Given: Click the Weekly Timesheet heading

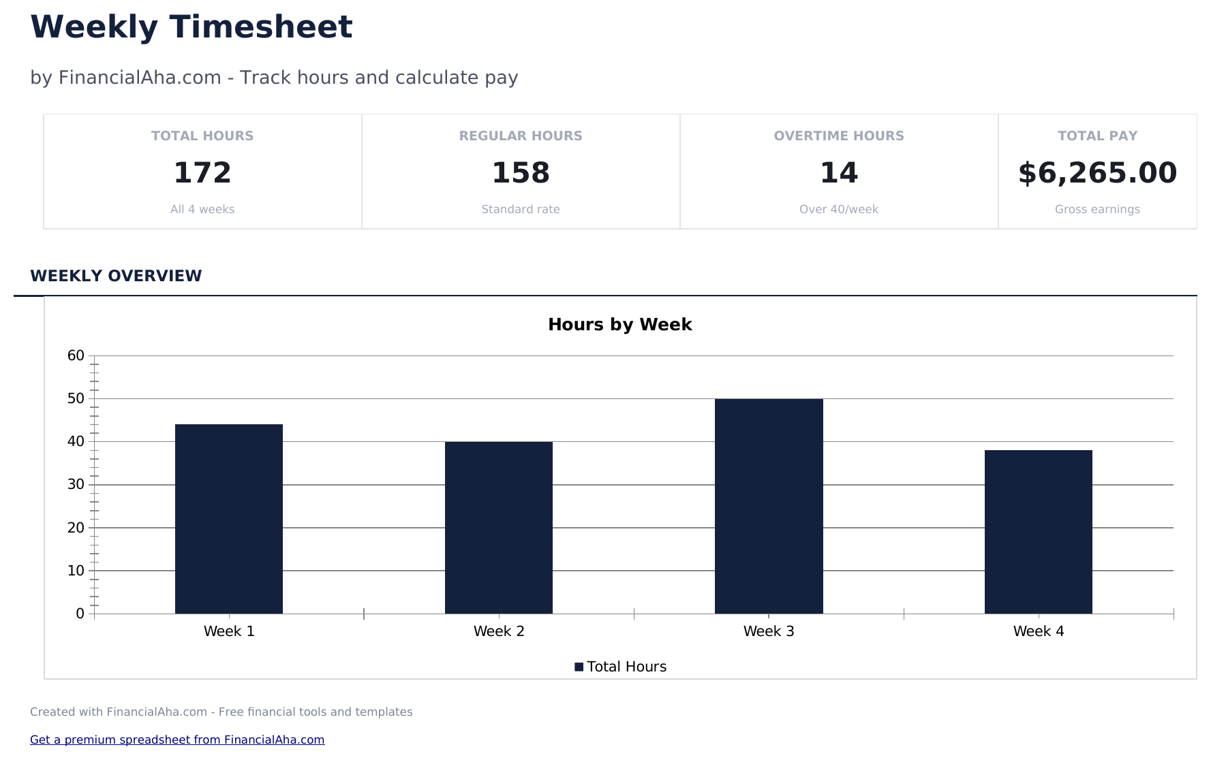Looking at the screenshot, I should pos(191,28).
